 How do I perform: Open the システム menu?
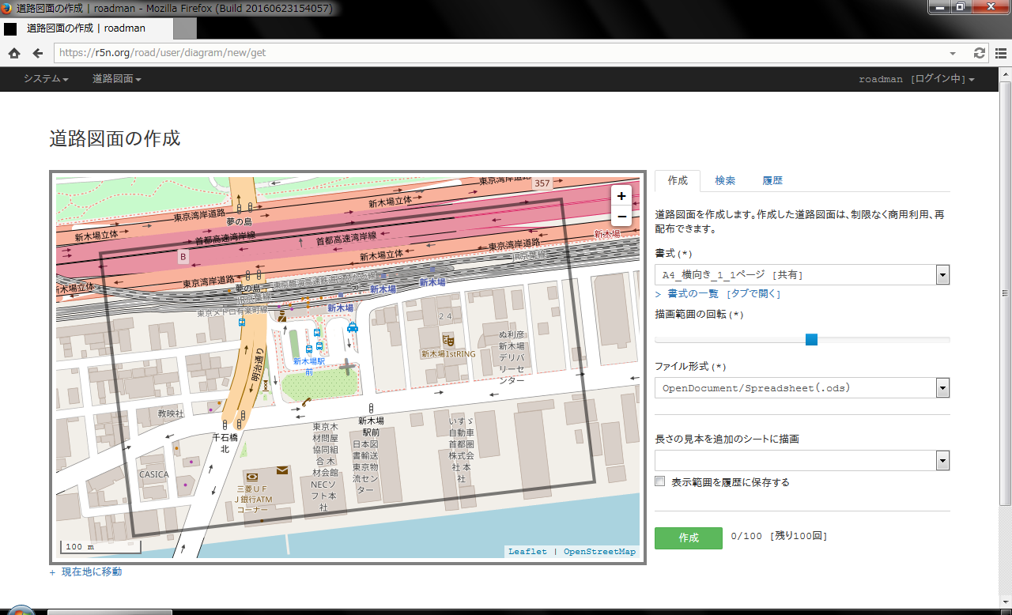pos(46,79)
